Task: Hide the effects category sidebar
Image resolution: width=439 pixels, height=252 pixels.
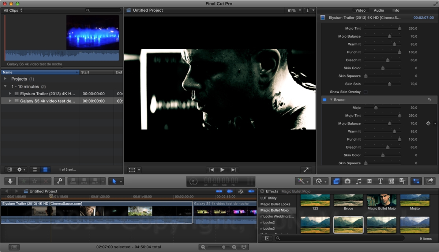Action: pyautogui.click(x=267, y=238)
